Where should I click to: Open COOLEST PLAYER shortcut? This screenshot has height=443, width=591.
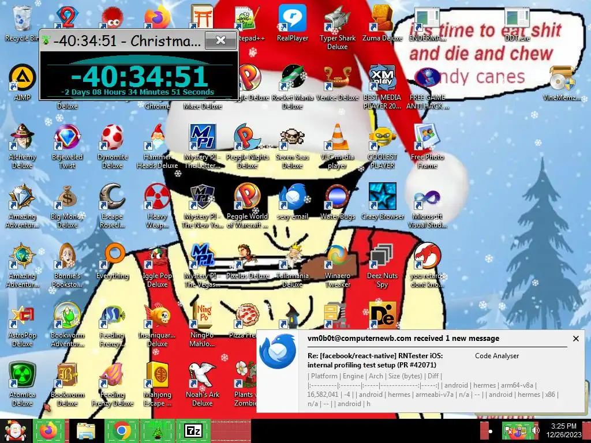tap(382, 137)
